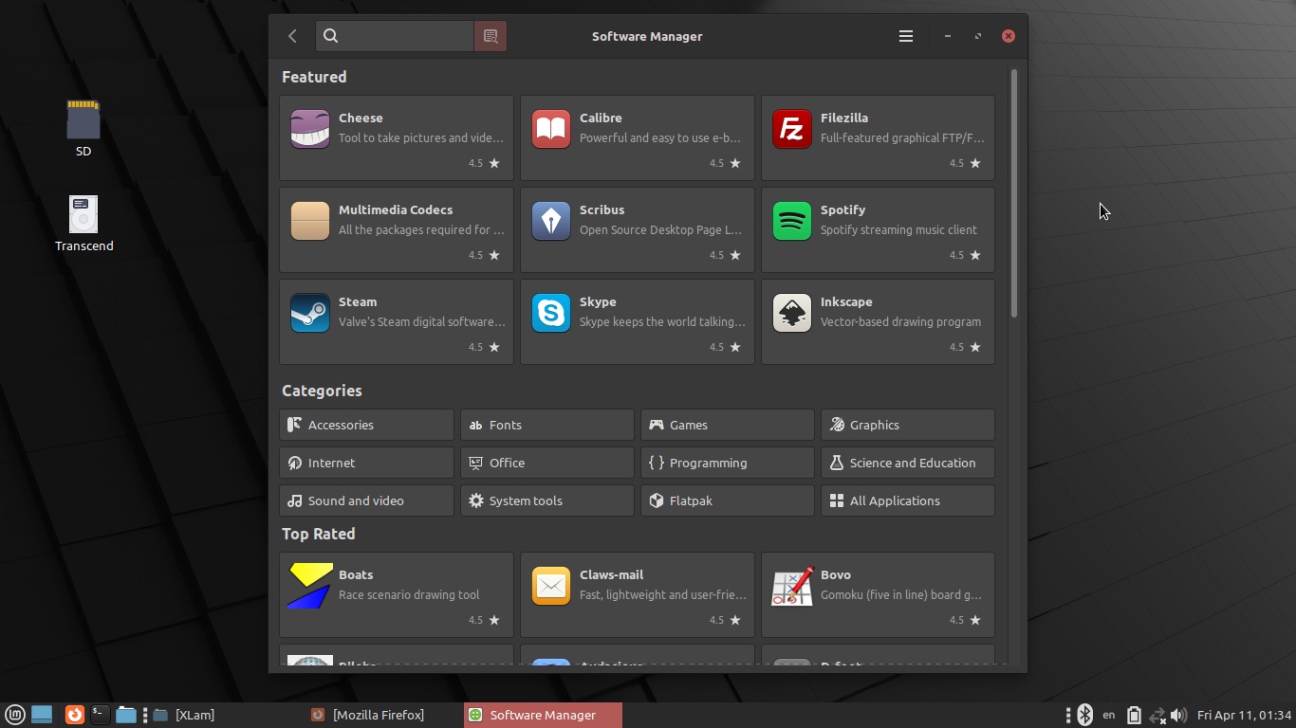This screenshot has width=1296, height=728.
Task: Open the Skype blue icon
Action: tap(551, 313)
